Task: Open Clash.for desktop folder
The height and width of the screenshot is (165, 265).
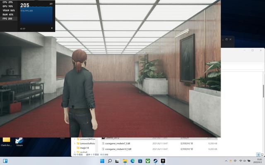Action: click(x=6, y=142)
